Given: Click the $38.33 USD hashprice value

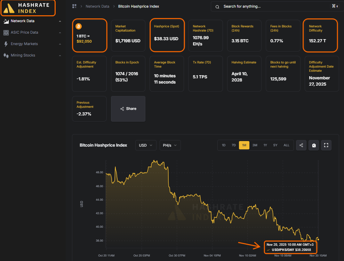Looking at the screenshot, I should [x=166, y=39].
